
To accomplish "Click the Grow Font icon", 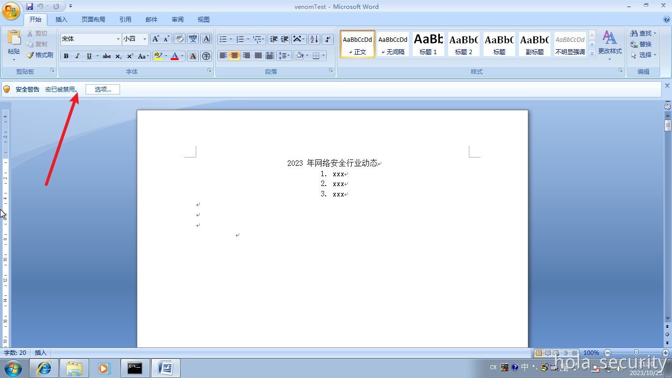I will click(154, 38).
